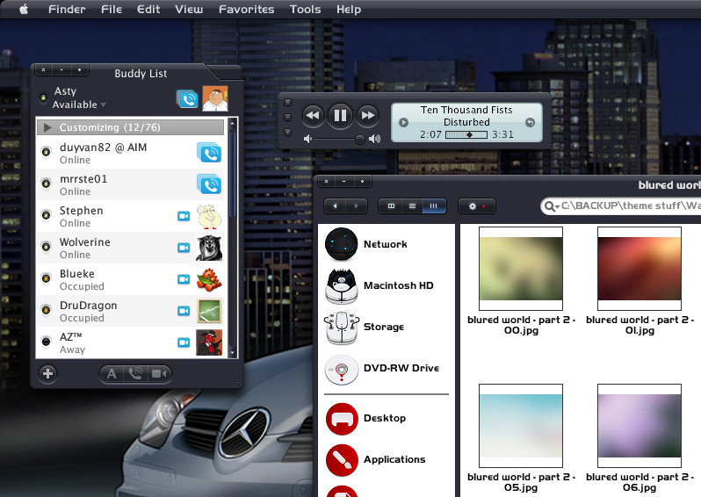Start video chat with AZ™
701x497 pixels.
pyautogui.click(x=184, y=342)
